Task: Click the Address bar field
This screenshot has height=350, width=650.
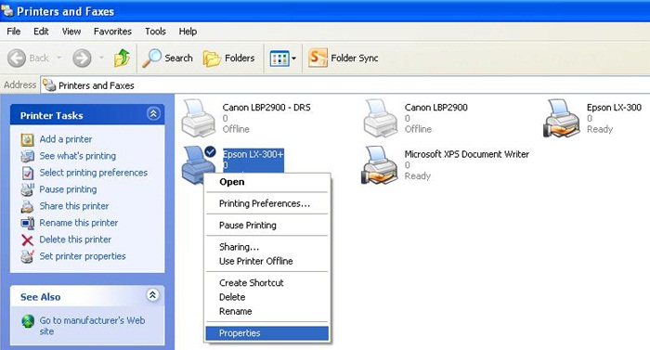Action: (344, 85)
